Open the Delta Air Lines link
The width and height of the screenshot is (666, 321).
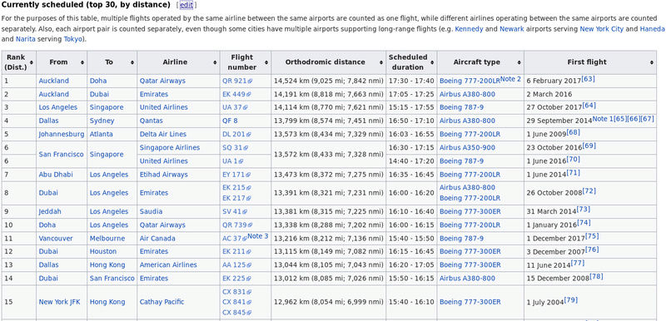click(x=162, y=134)
